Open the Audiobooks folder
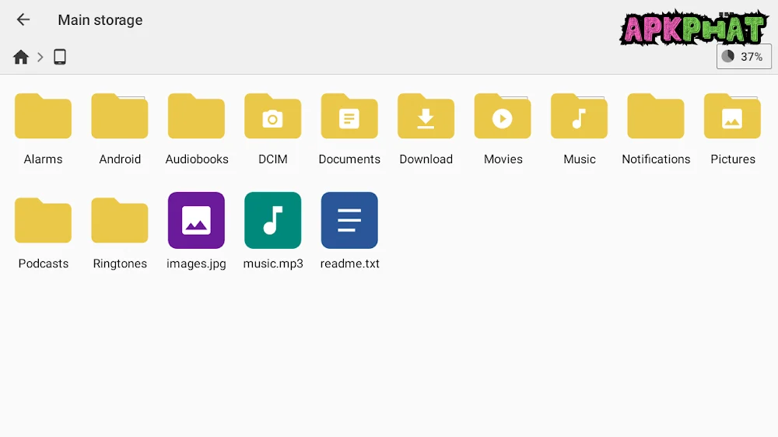Screen dimensions: 778x437 tap(196, 117)
